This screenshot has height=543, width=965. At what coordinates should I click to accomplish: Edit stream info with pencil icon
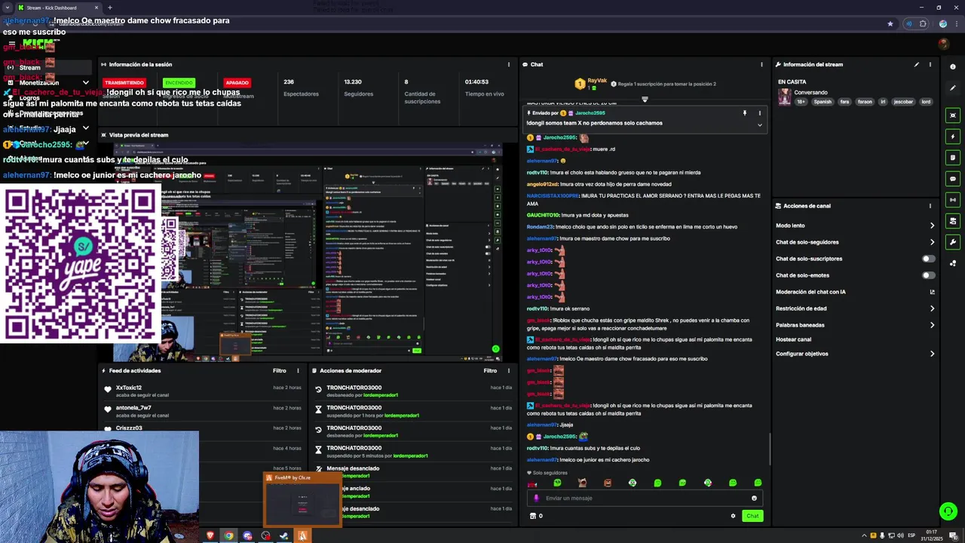(x=917, y=64)
